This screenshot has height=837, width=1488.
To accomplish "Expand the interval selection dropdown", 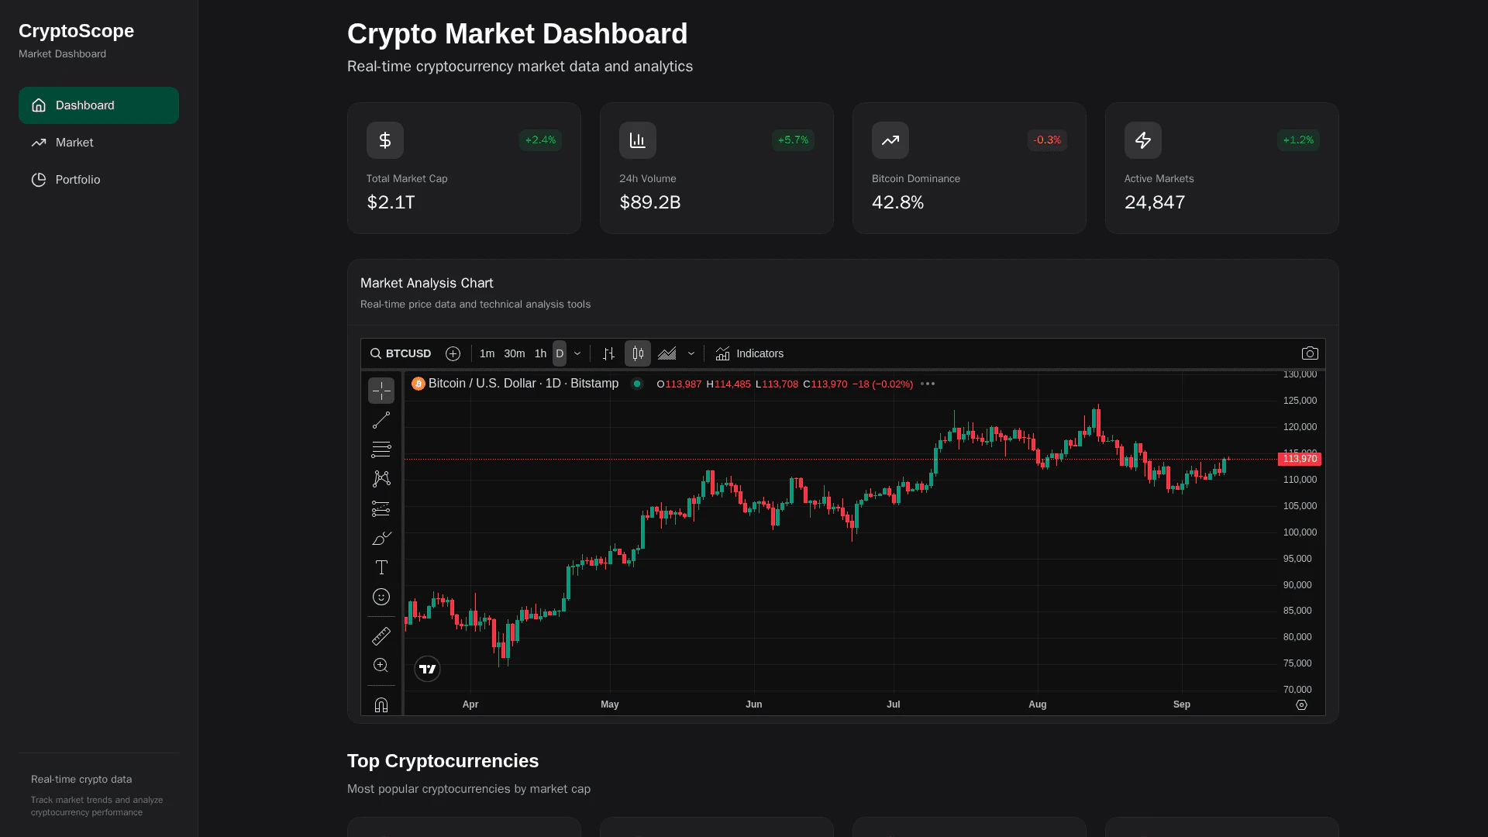I will click(577, 353).
